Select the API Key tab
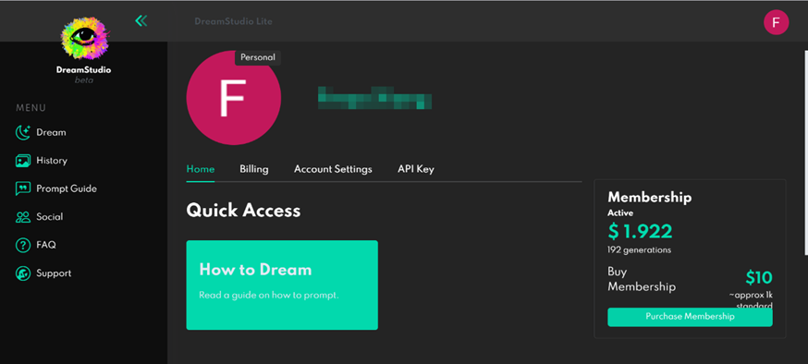Viewport: 808px width, 364px height. coord(416,169)
